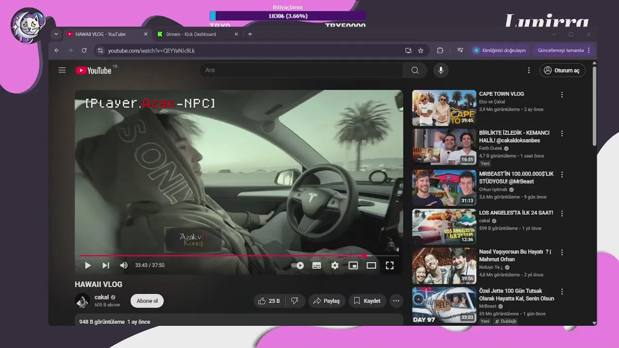Go forward in browser history

(x=70, y=50)
